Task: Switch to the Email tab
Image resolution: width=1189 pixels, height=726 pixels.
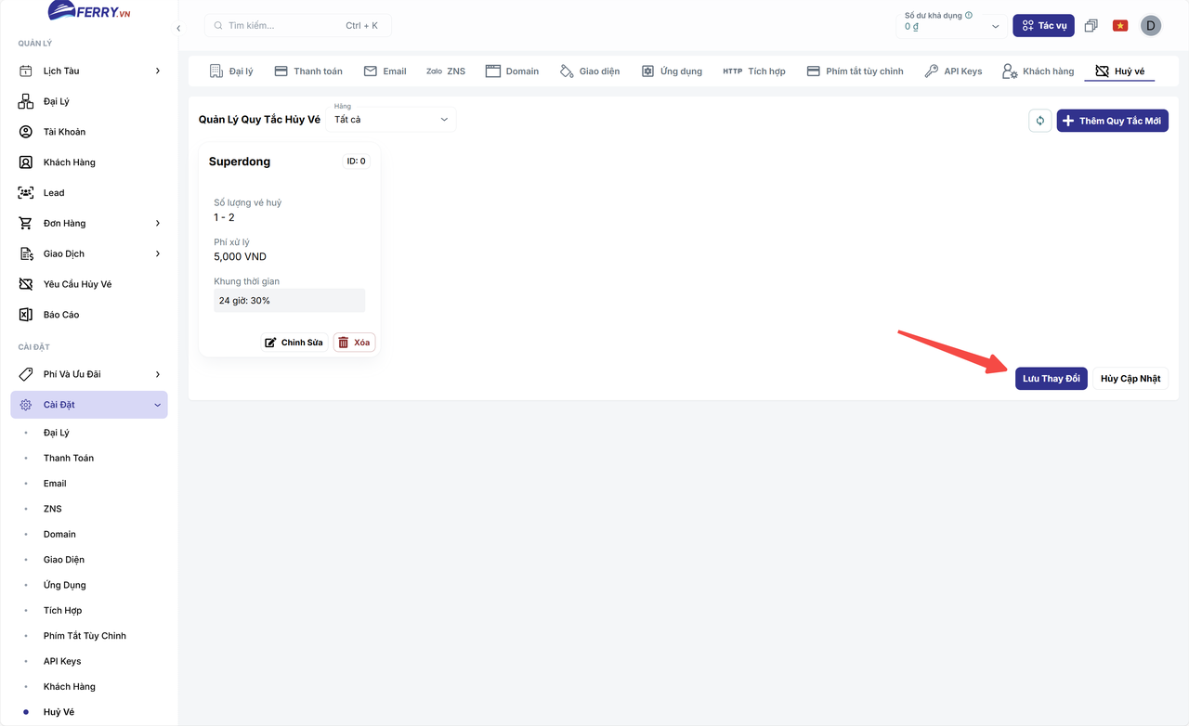Action: coord(385,71)
